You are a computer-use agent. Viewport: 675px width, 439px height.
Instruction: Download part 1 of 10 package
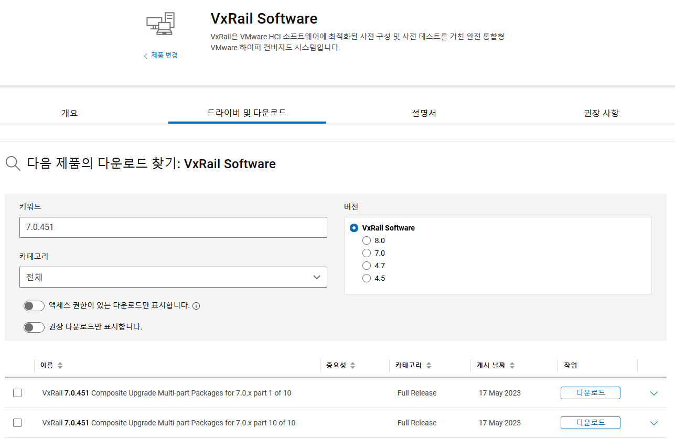pyautogui.click(x=591, y=393)
